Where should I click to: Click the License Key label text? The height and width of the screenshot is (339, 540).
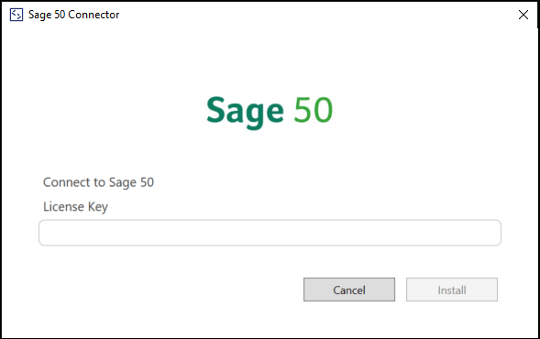coord(75,207)
